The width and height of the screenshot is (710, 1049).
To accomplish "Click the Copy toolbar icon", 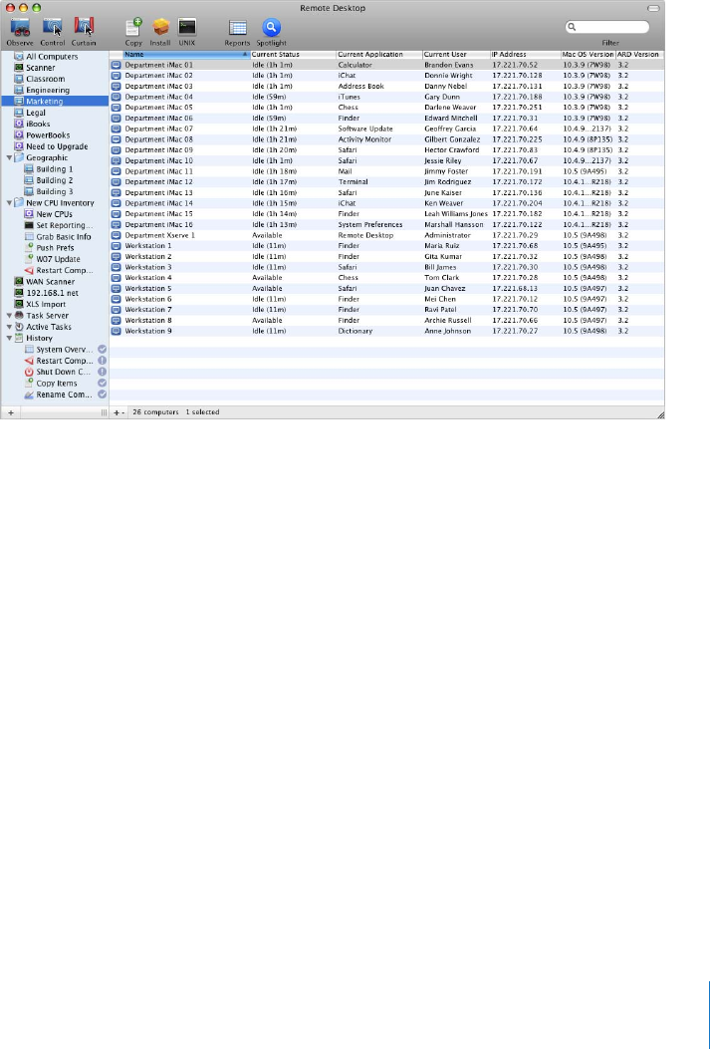I will click(x=133, y=28).
